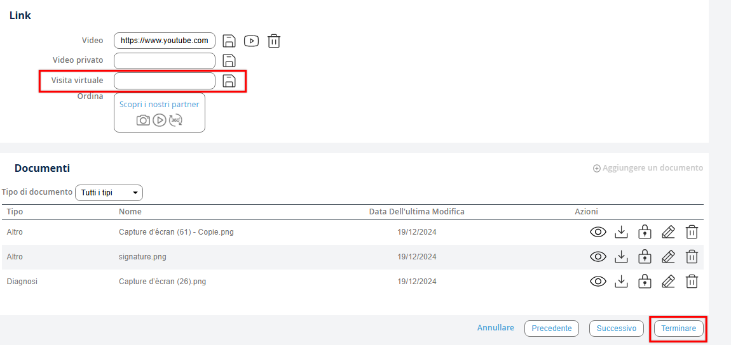Screen dimensions: 731x345
Task: Sort by Data Dell'ultima Modifica column
Action: (416, 212)
